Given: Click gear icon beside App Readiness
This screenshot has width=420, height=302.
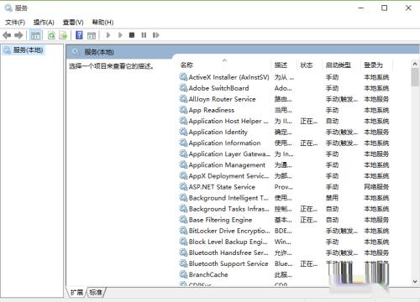Looking at the screenshot, I should [x=183, y=110].
